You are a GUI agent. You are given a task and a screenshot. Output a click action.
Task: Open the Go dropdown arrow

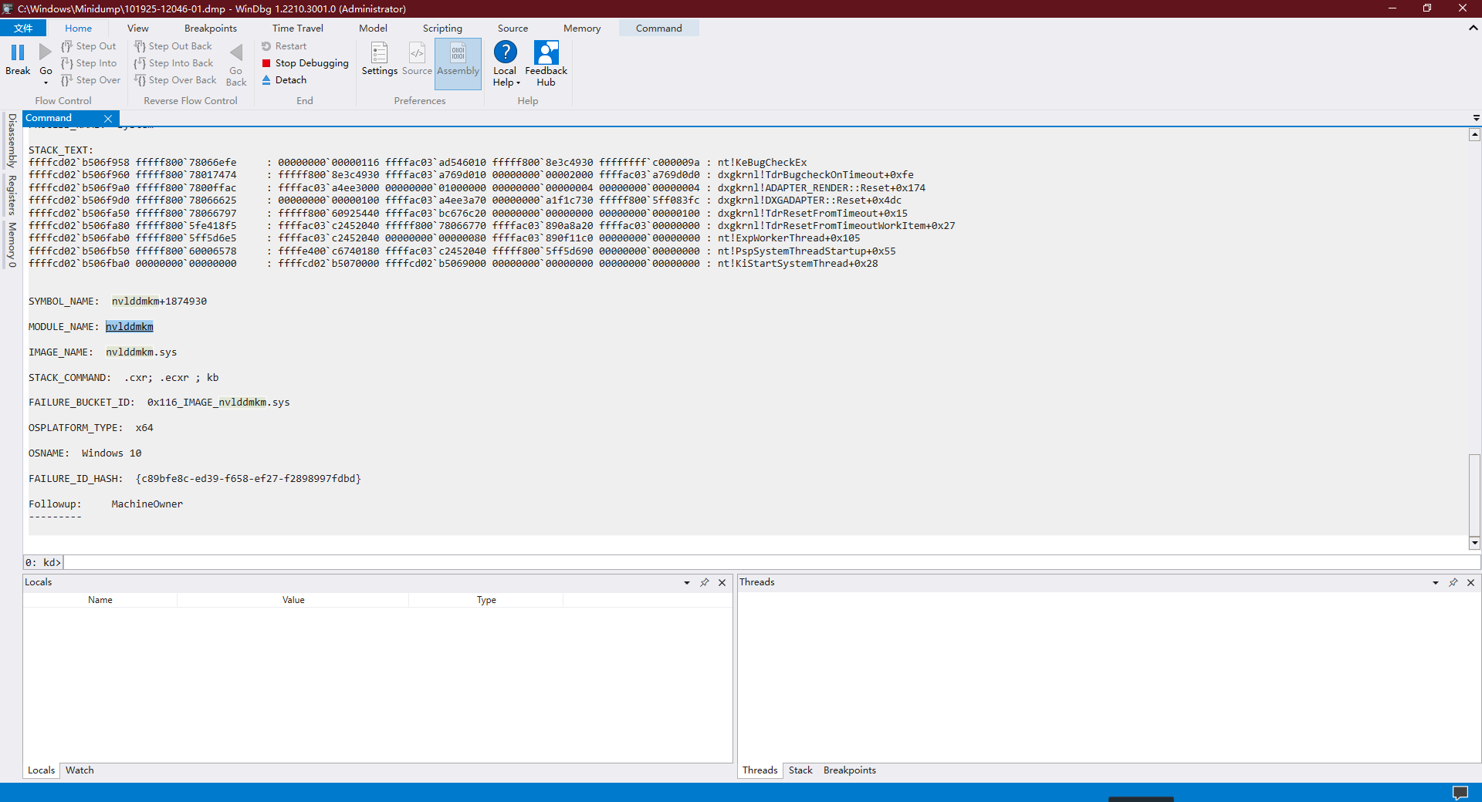46,83
